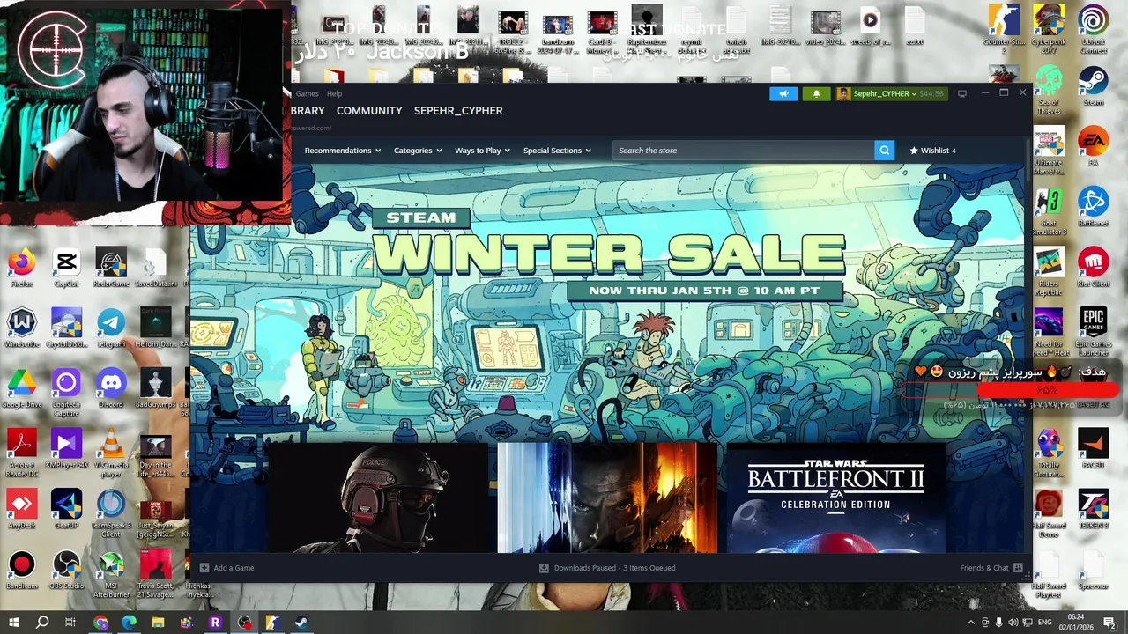This screenshot has width=1128, height=634.
Task: Switch to Steam in the taskbar
Action: pos(301,623)
